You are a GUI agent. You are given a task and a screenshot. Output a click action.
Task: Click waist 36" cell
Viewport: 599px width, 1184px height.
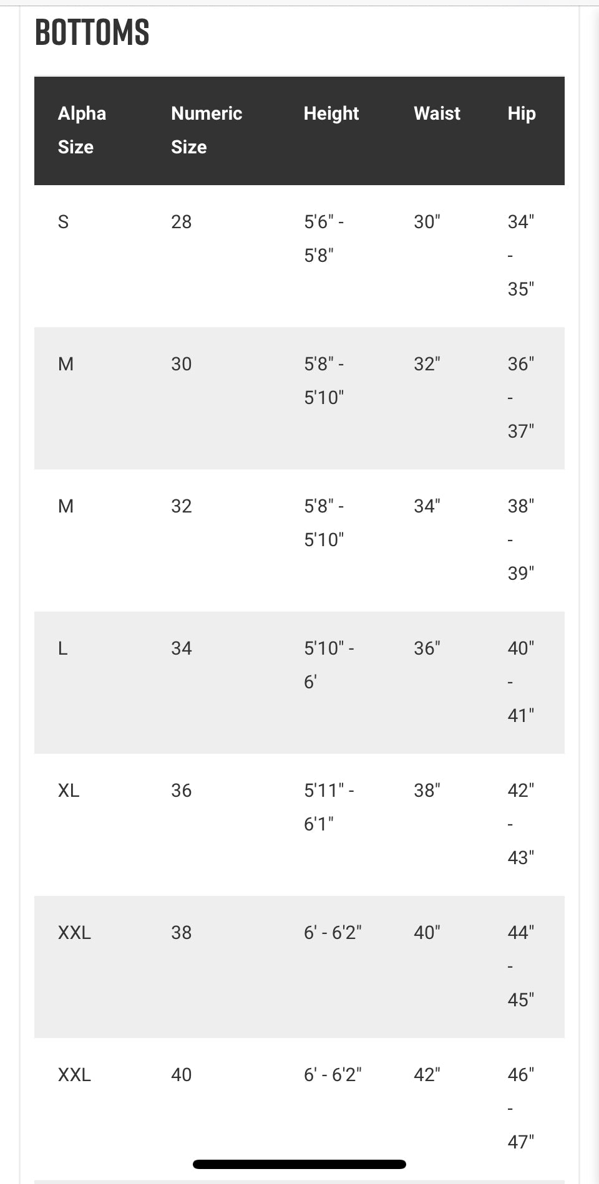click(x=427, y=648)
